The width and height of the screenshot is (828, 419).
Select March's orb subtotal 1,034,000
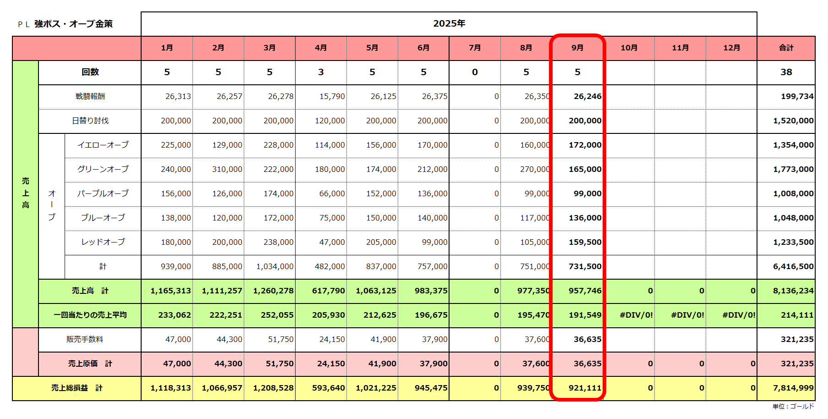click(274, 266)
